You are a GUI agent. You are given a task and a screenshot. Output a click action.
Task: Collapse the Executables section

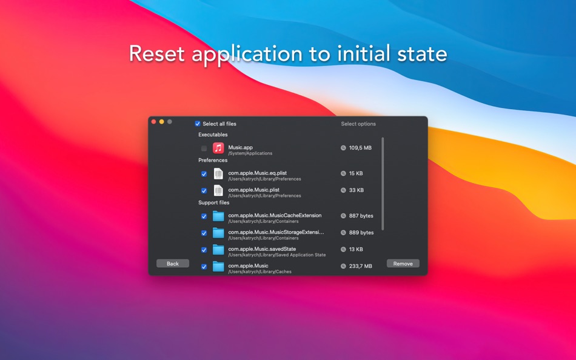coord(212,135)
